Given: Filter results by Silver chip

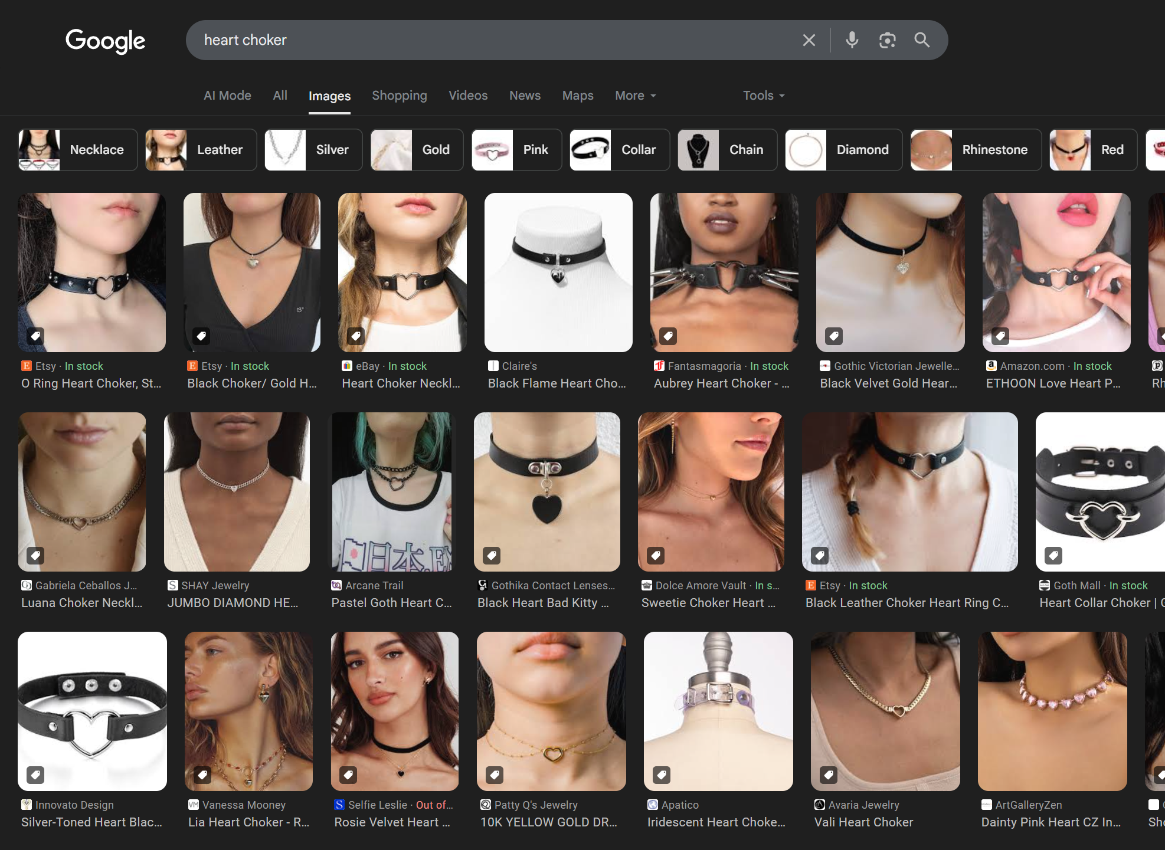Looking at the screenshot, I should [x=313, y=150].
